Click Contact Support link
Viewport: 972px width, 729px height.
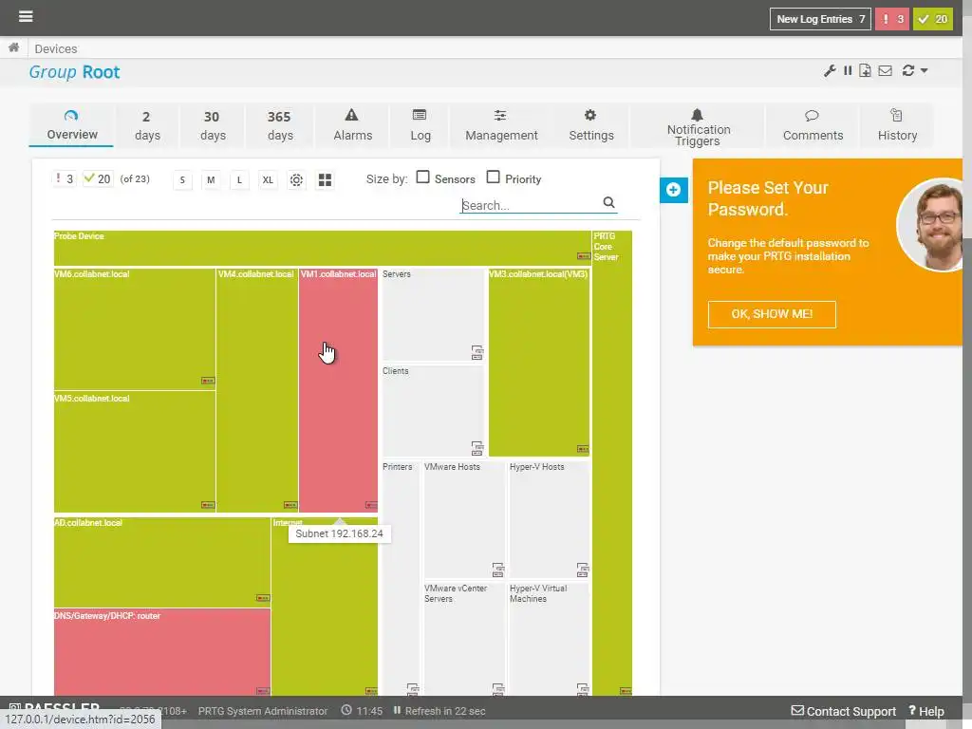[844, 711]
